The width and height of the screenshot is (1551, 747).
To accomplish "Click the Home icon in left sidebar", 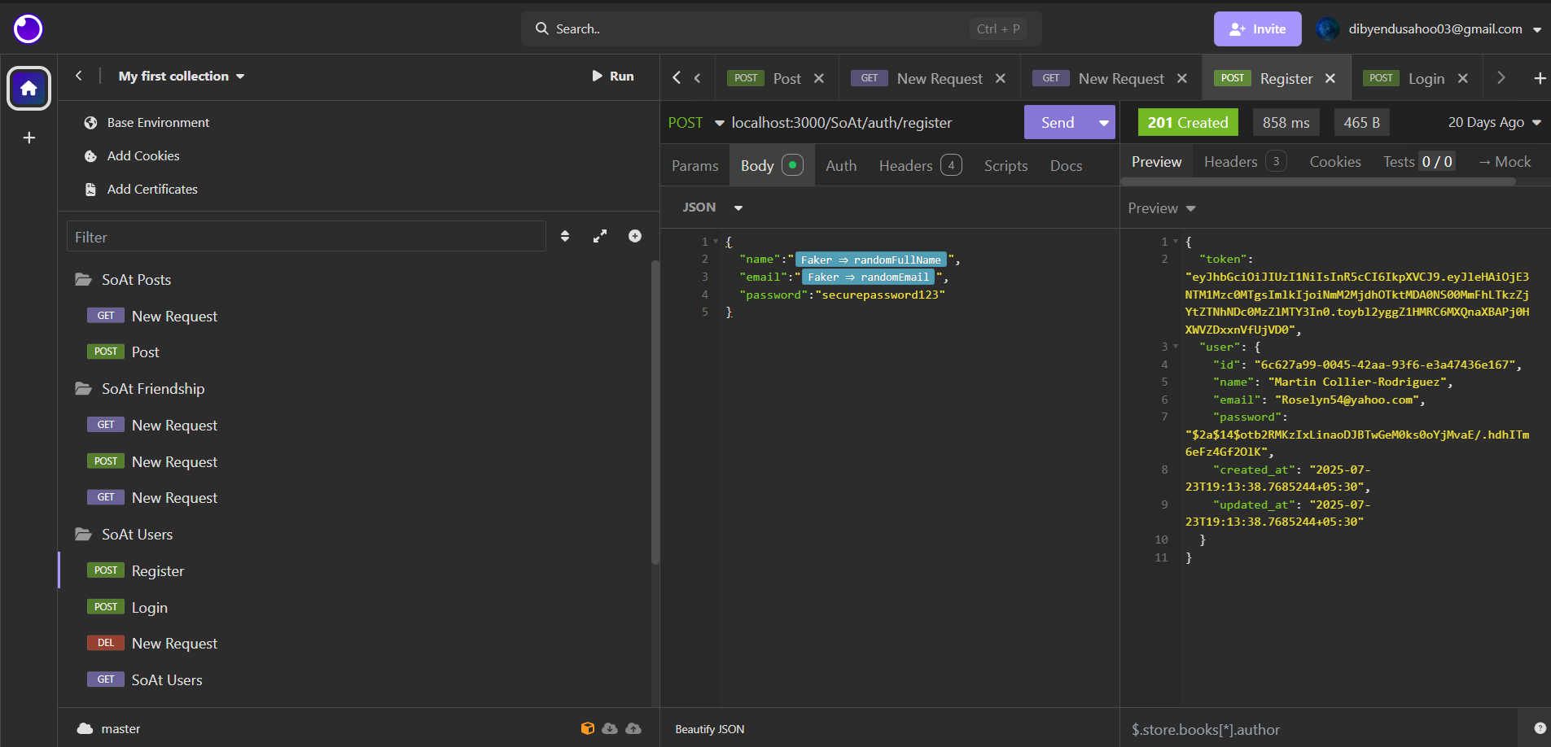I will (28, 88).
